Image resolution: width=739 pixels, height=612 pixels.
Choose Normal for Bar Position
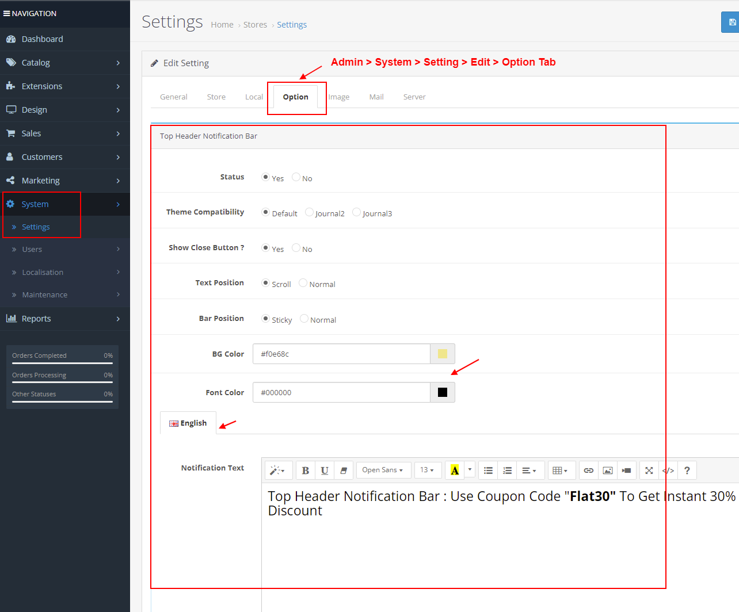304,319
